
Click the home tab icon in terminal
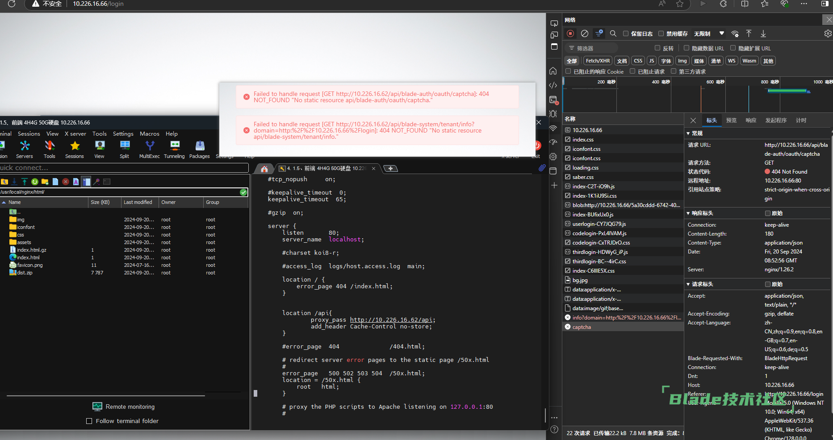click(x=264, y=169)
